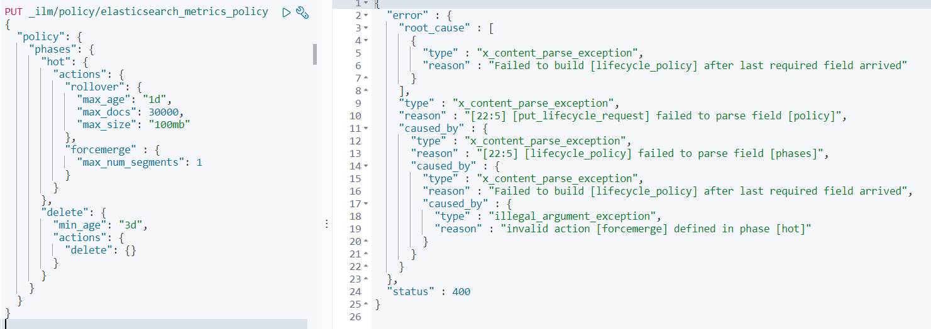Collapse the "error" object on line 2
This screenshot has height=329, width=931.
(x=366, y=15)
